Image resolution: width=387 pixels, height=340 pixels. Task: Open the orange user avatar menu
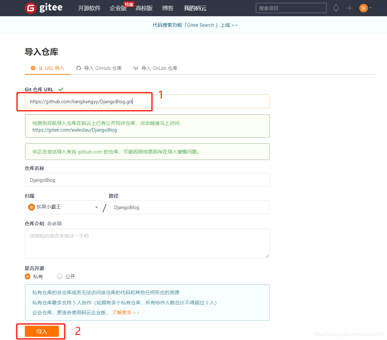click(363, 8)
